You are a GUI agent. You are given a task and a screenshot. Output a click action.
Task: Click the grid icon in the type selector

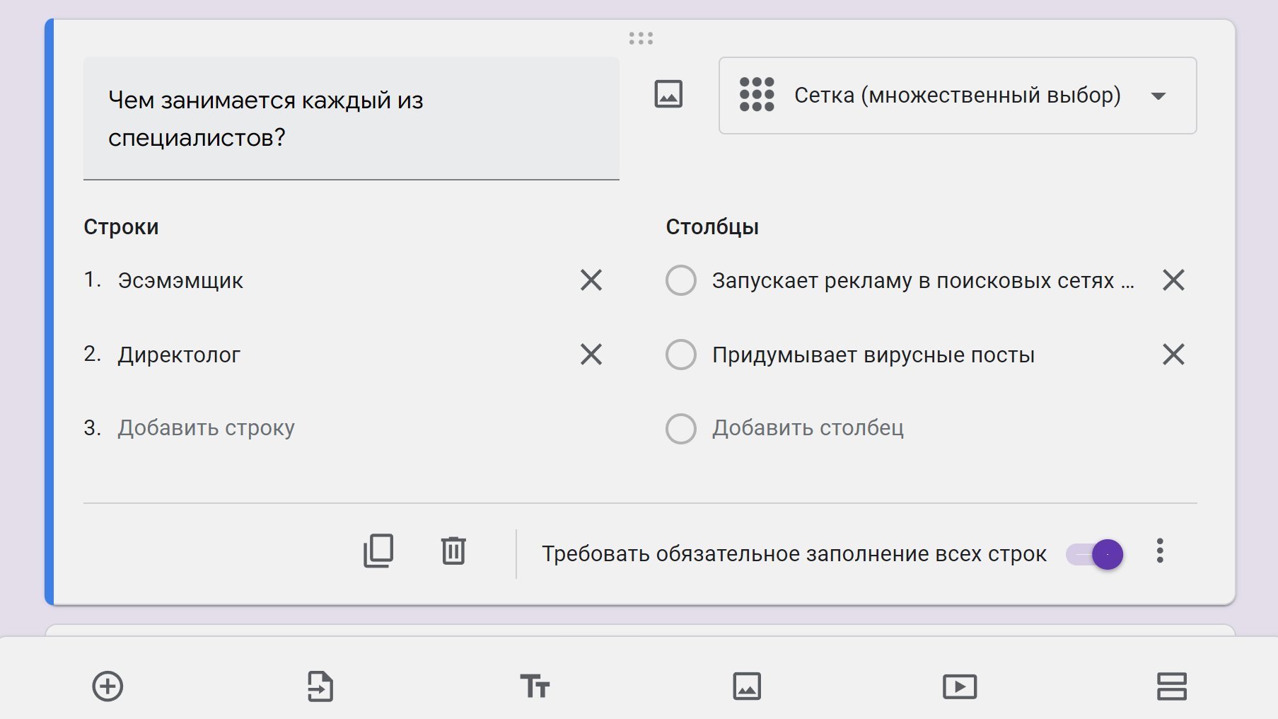tap(757, 94)
